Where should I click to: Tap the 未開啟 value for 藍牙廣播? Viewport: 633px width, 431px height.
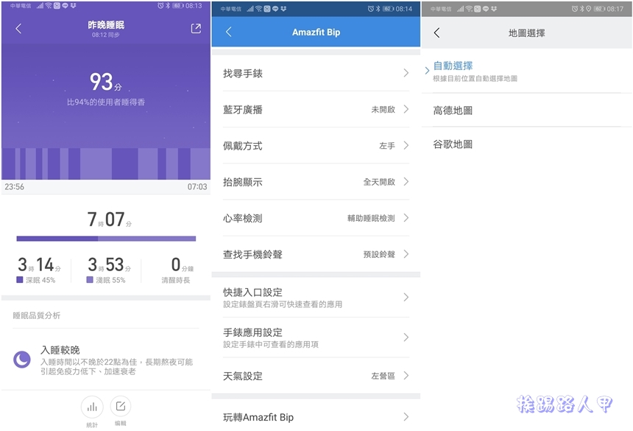(383, 110)
